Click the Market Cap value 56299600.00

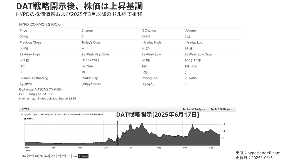(x=91, y=84)
